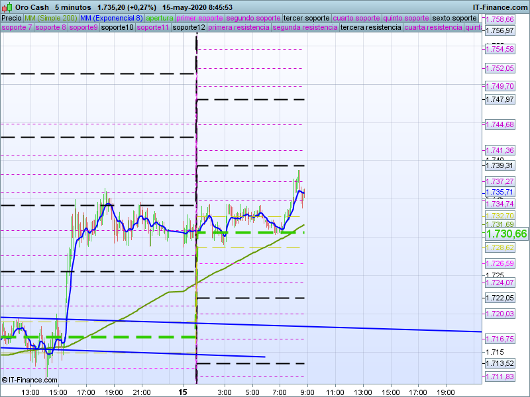Select the tercera resistencia label
This screenshot has height=397, width=530.
(370, 28)
